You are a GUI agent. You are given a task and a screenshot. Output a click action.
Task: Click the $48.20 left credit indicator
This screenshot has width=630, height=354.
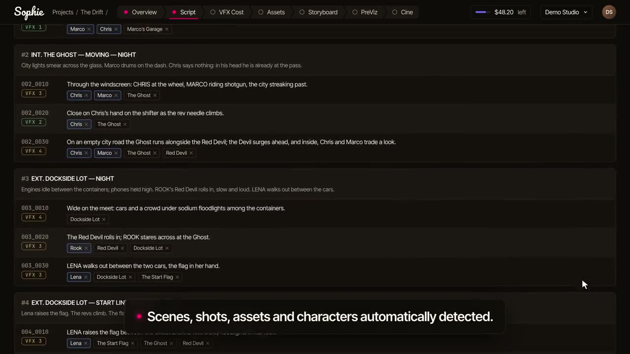[501, 12]
